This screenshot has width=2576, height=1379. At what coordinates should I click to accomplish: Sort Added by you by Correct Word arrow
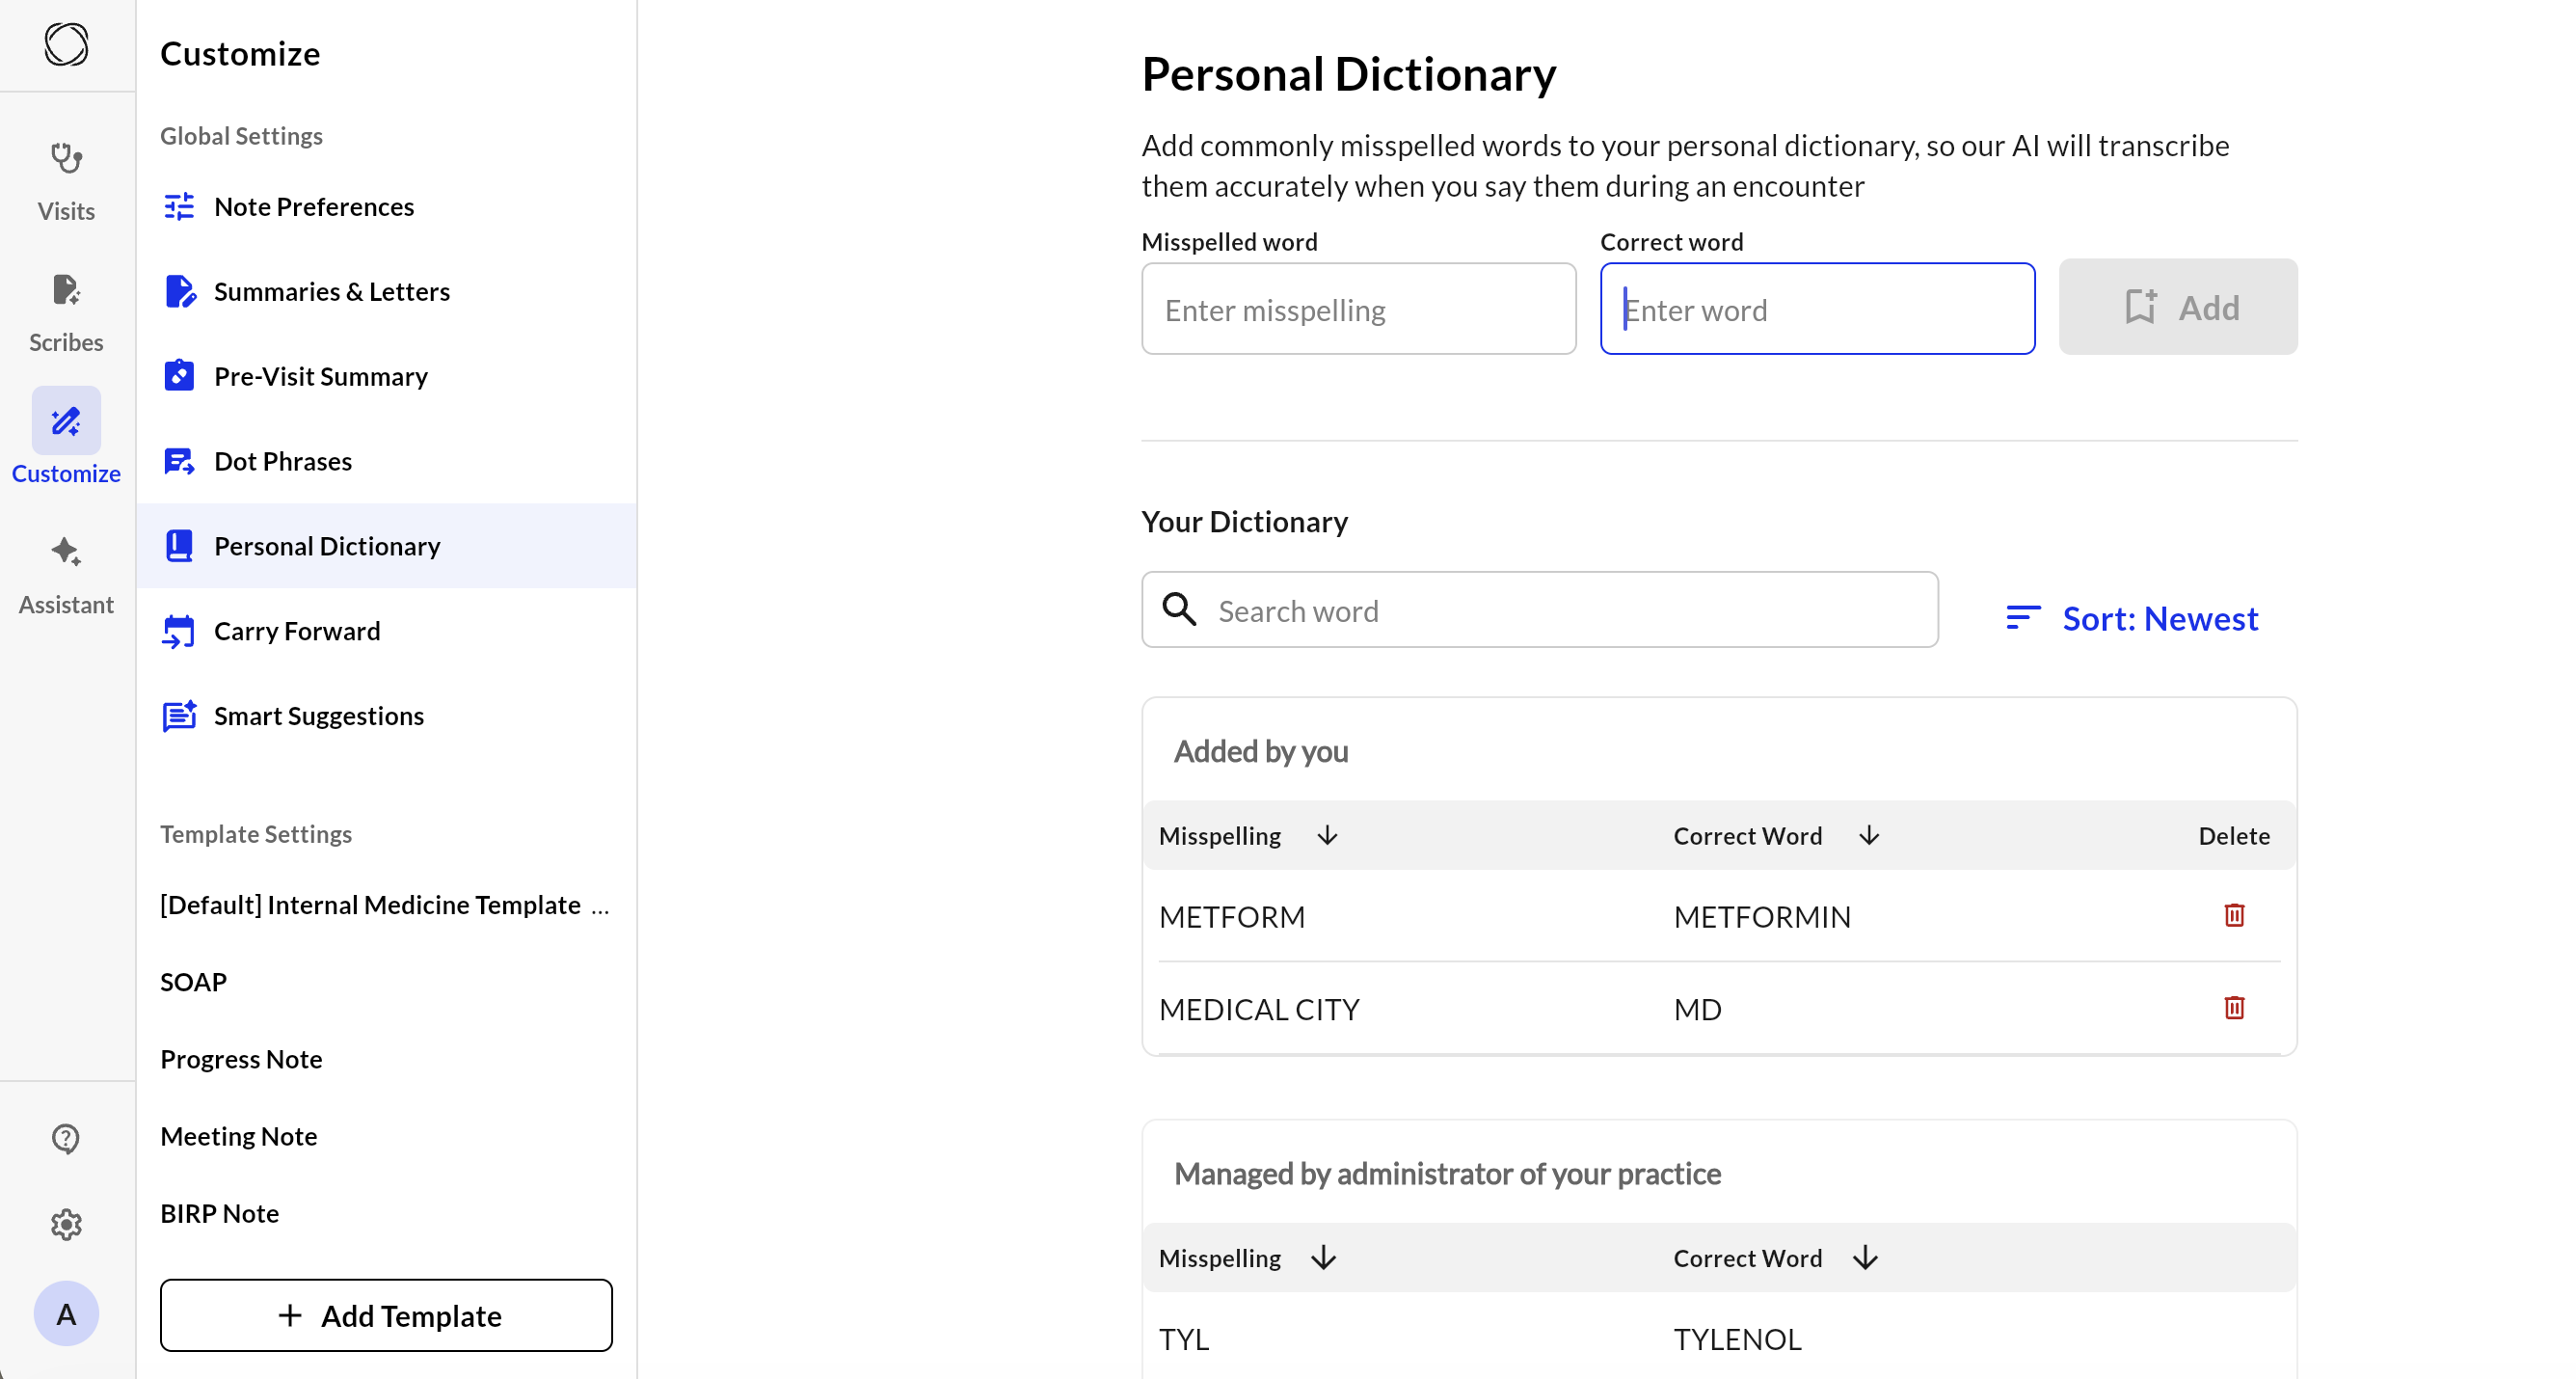click(1869, 836)
